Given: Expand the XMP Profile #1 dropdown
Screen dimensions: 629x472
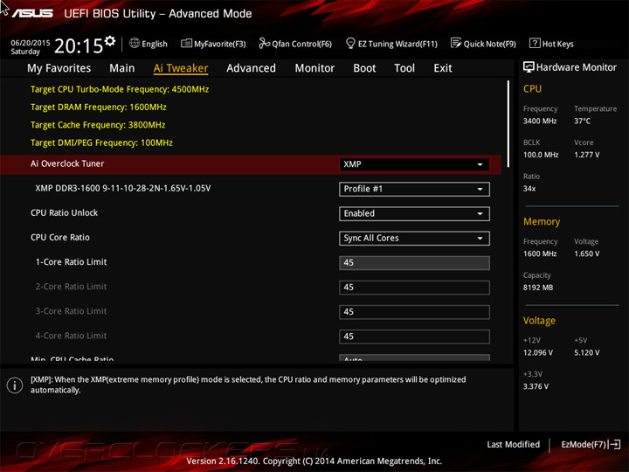Looking at the screenshot, I should pyautogui.click(x=414, y=189).
